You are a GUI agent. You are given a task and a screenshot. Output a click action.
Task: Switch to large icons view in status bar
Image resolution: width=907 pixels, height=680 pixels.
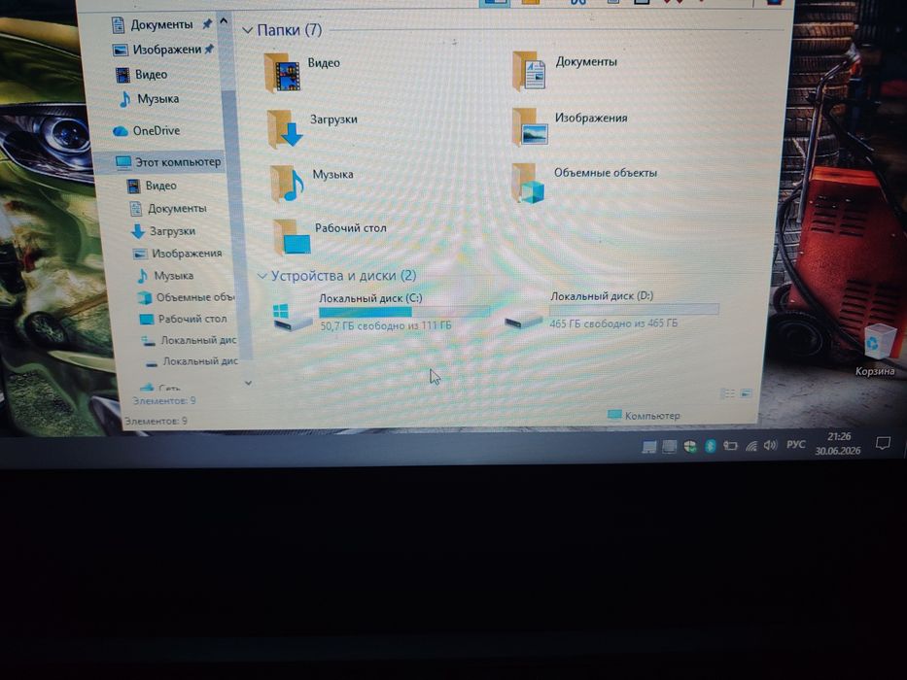point(746,393)
